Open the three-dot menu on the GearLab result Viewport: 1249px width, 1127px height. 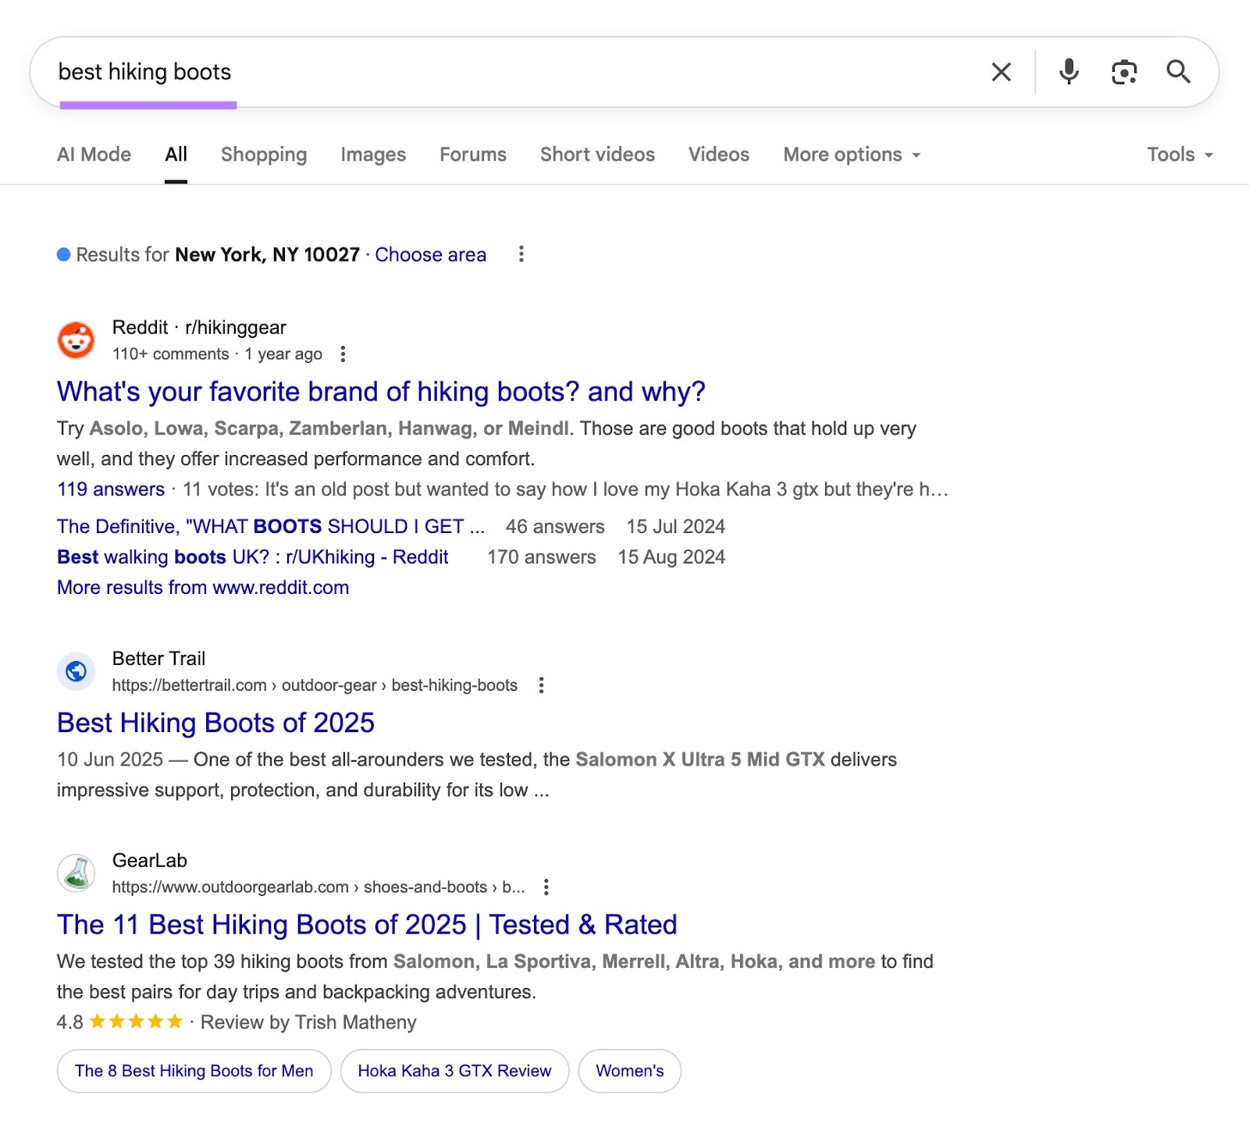546,887
